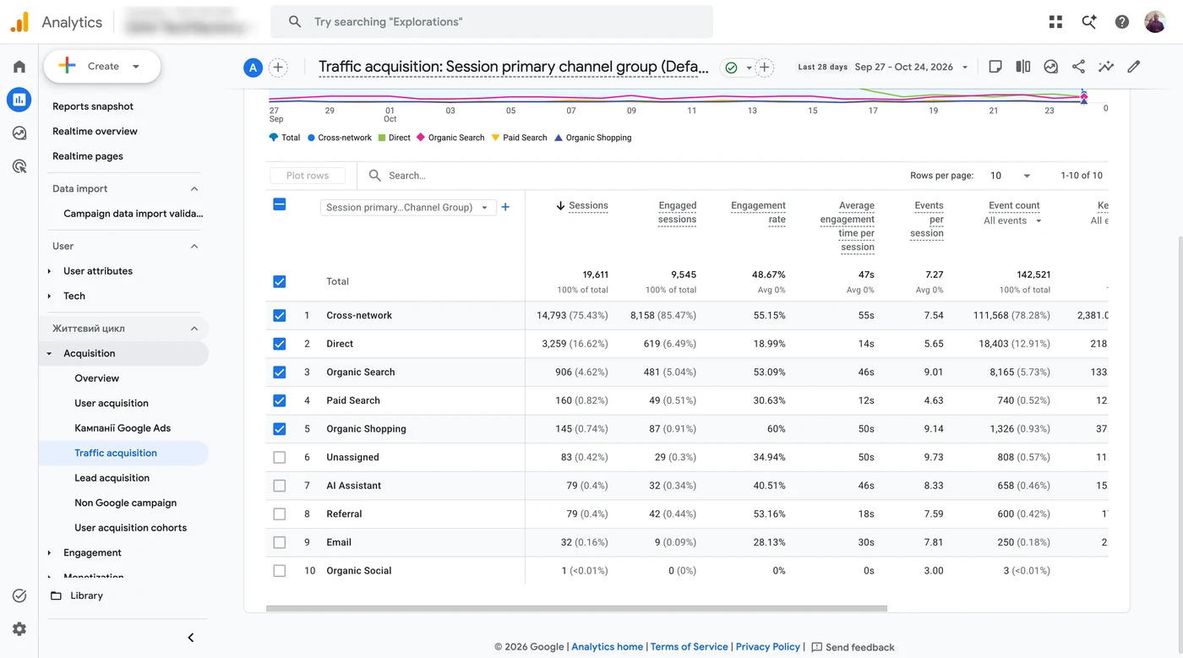Open Admin settings gear icon
This screenshot has width=1183, height=658.
(x=19, y=628)
